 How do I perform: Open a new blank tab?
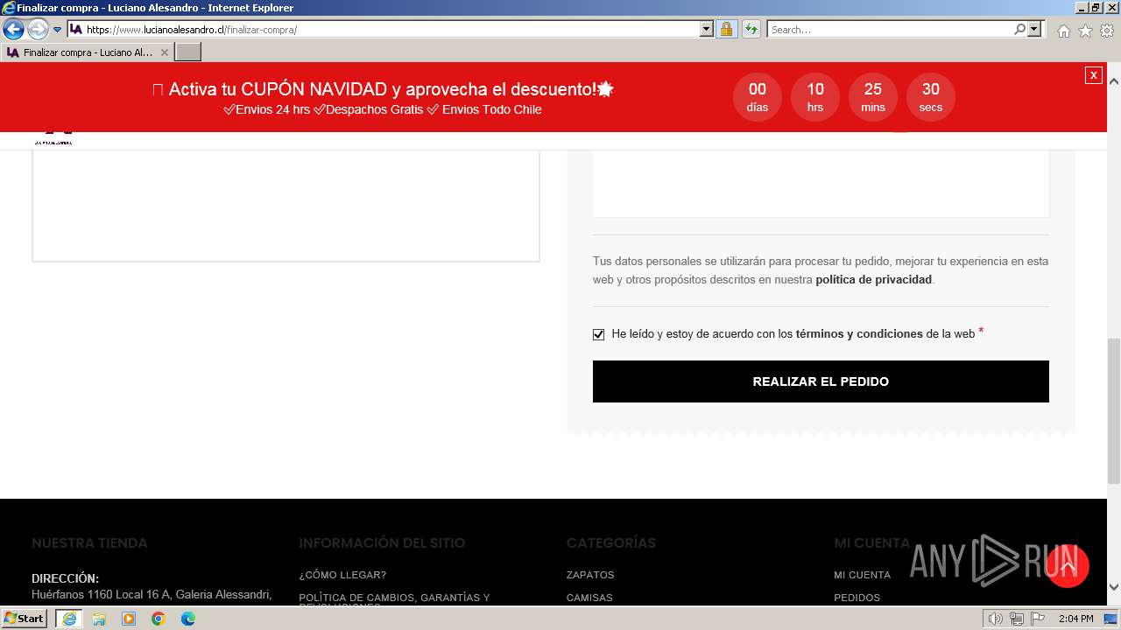click(188, 52)
